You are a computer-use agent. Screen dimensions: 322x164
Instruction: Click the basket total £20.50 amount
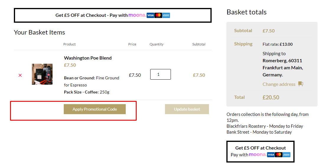[x=271, y=97]
